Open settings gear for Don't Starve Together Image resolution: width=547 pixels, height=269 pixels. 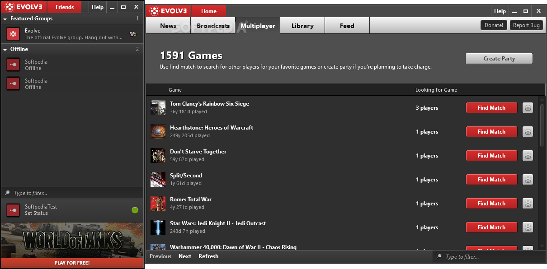(x=528, y=156)
